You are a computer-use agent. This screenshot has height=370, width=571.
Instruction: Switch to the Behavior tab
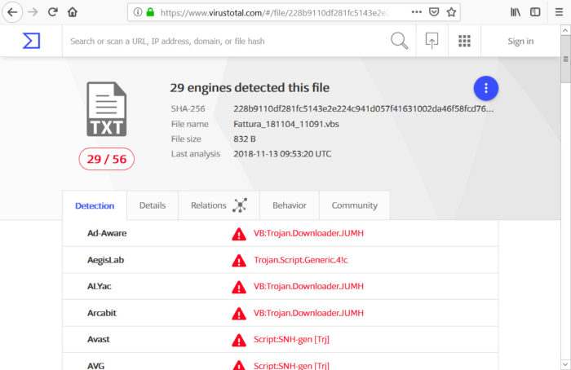[x=290, y=205]
